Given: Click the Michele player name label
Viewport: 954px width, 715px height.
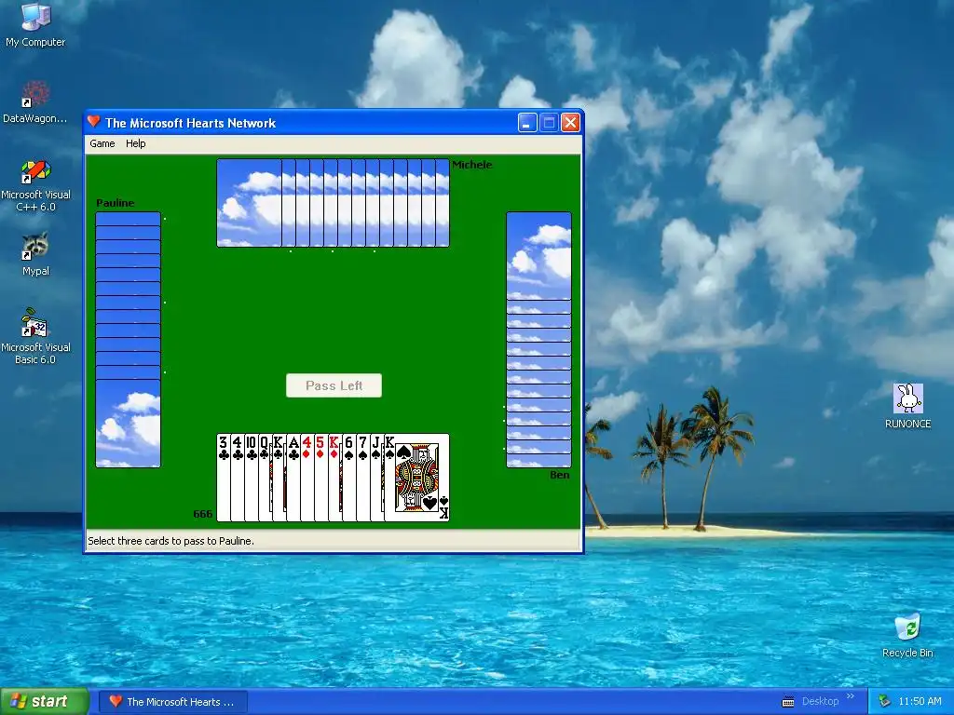Looking at the screenshot, I should (472, 165).
